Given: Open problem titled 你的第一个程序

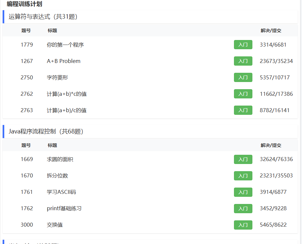Looking at the screenshot, I should [65, 45].
